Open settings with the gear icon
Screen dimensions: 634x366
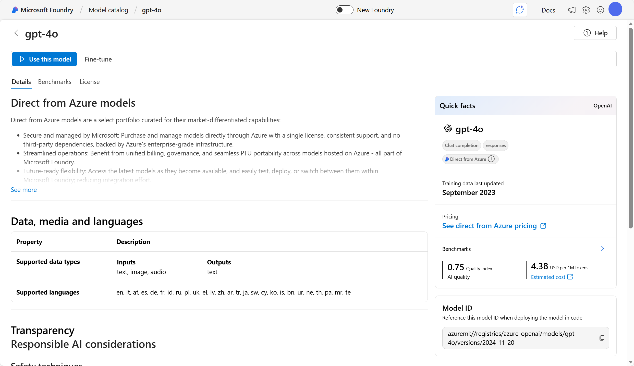(586, 10)
